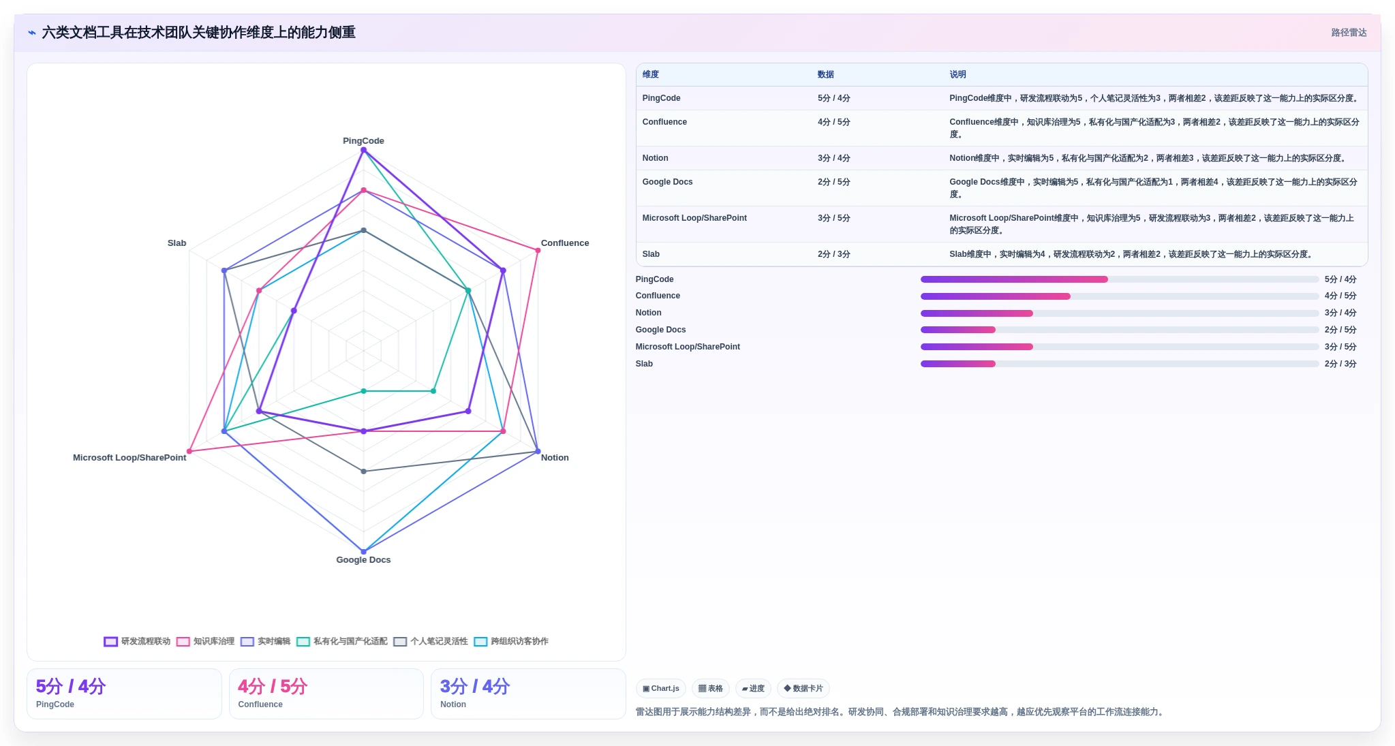Click the 2分 / 5分 value in the Google Docs table row
This screenshot has height=746, width=1395.
tap(834, 182)
